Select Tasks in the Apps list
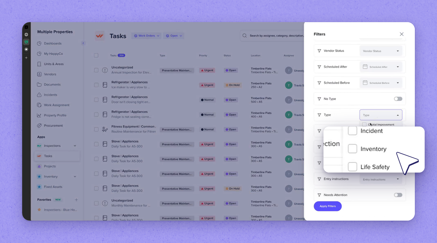Image resolution: width=437 pixels, height=243 pixels. 57,156
